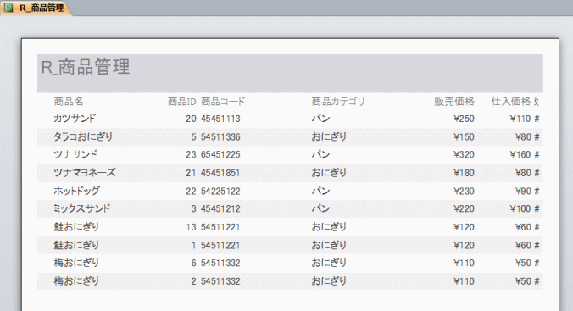The image size is (573, 311).
Task: Click the report icon on the R_商品管理 tab
Action: click(x=8, y=8)
